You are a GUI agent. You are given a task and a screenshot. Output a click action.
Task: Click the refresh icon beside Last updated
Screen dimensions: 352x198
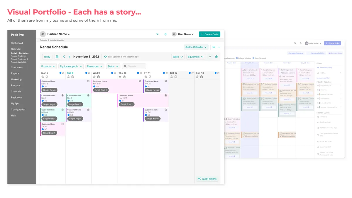point(106,57)
